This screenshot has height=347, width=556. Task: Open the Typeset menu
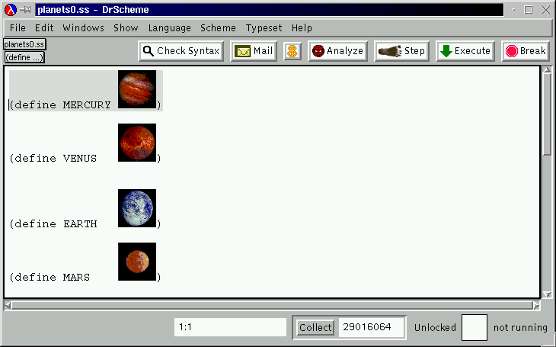pos(264,27)
